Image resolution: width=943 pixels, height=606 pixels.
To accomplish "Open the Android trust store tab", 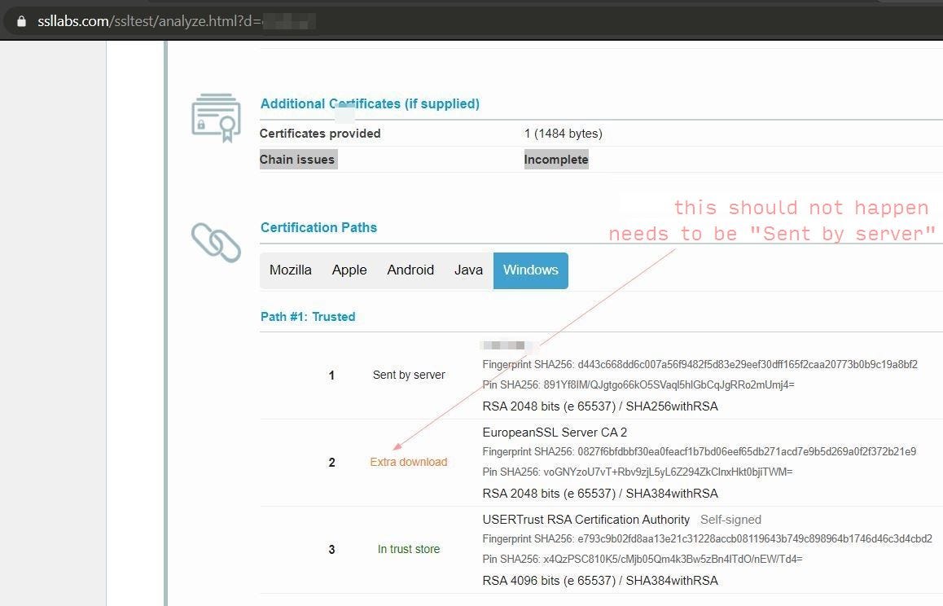I will tap(410, 270).
